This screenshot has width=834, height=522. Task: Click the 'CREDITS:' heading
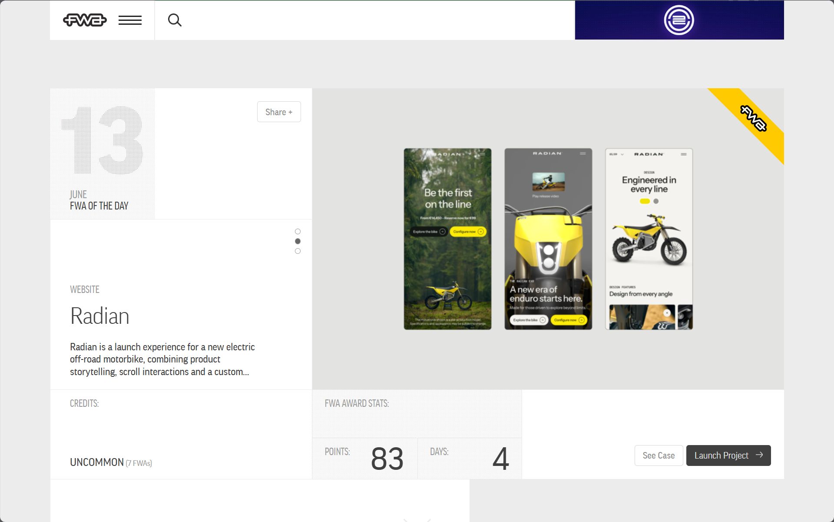click(x=84, y=403)
